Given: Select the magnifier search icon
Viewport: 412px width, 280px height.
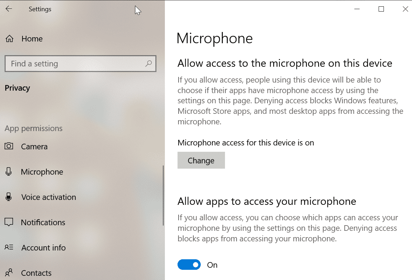Looking at the screenshot, I should tap(148, 64).
